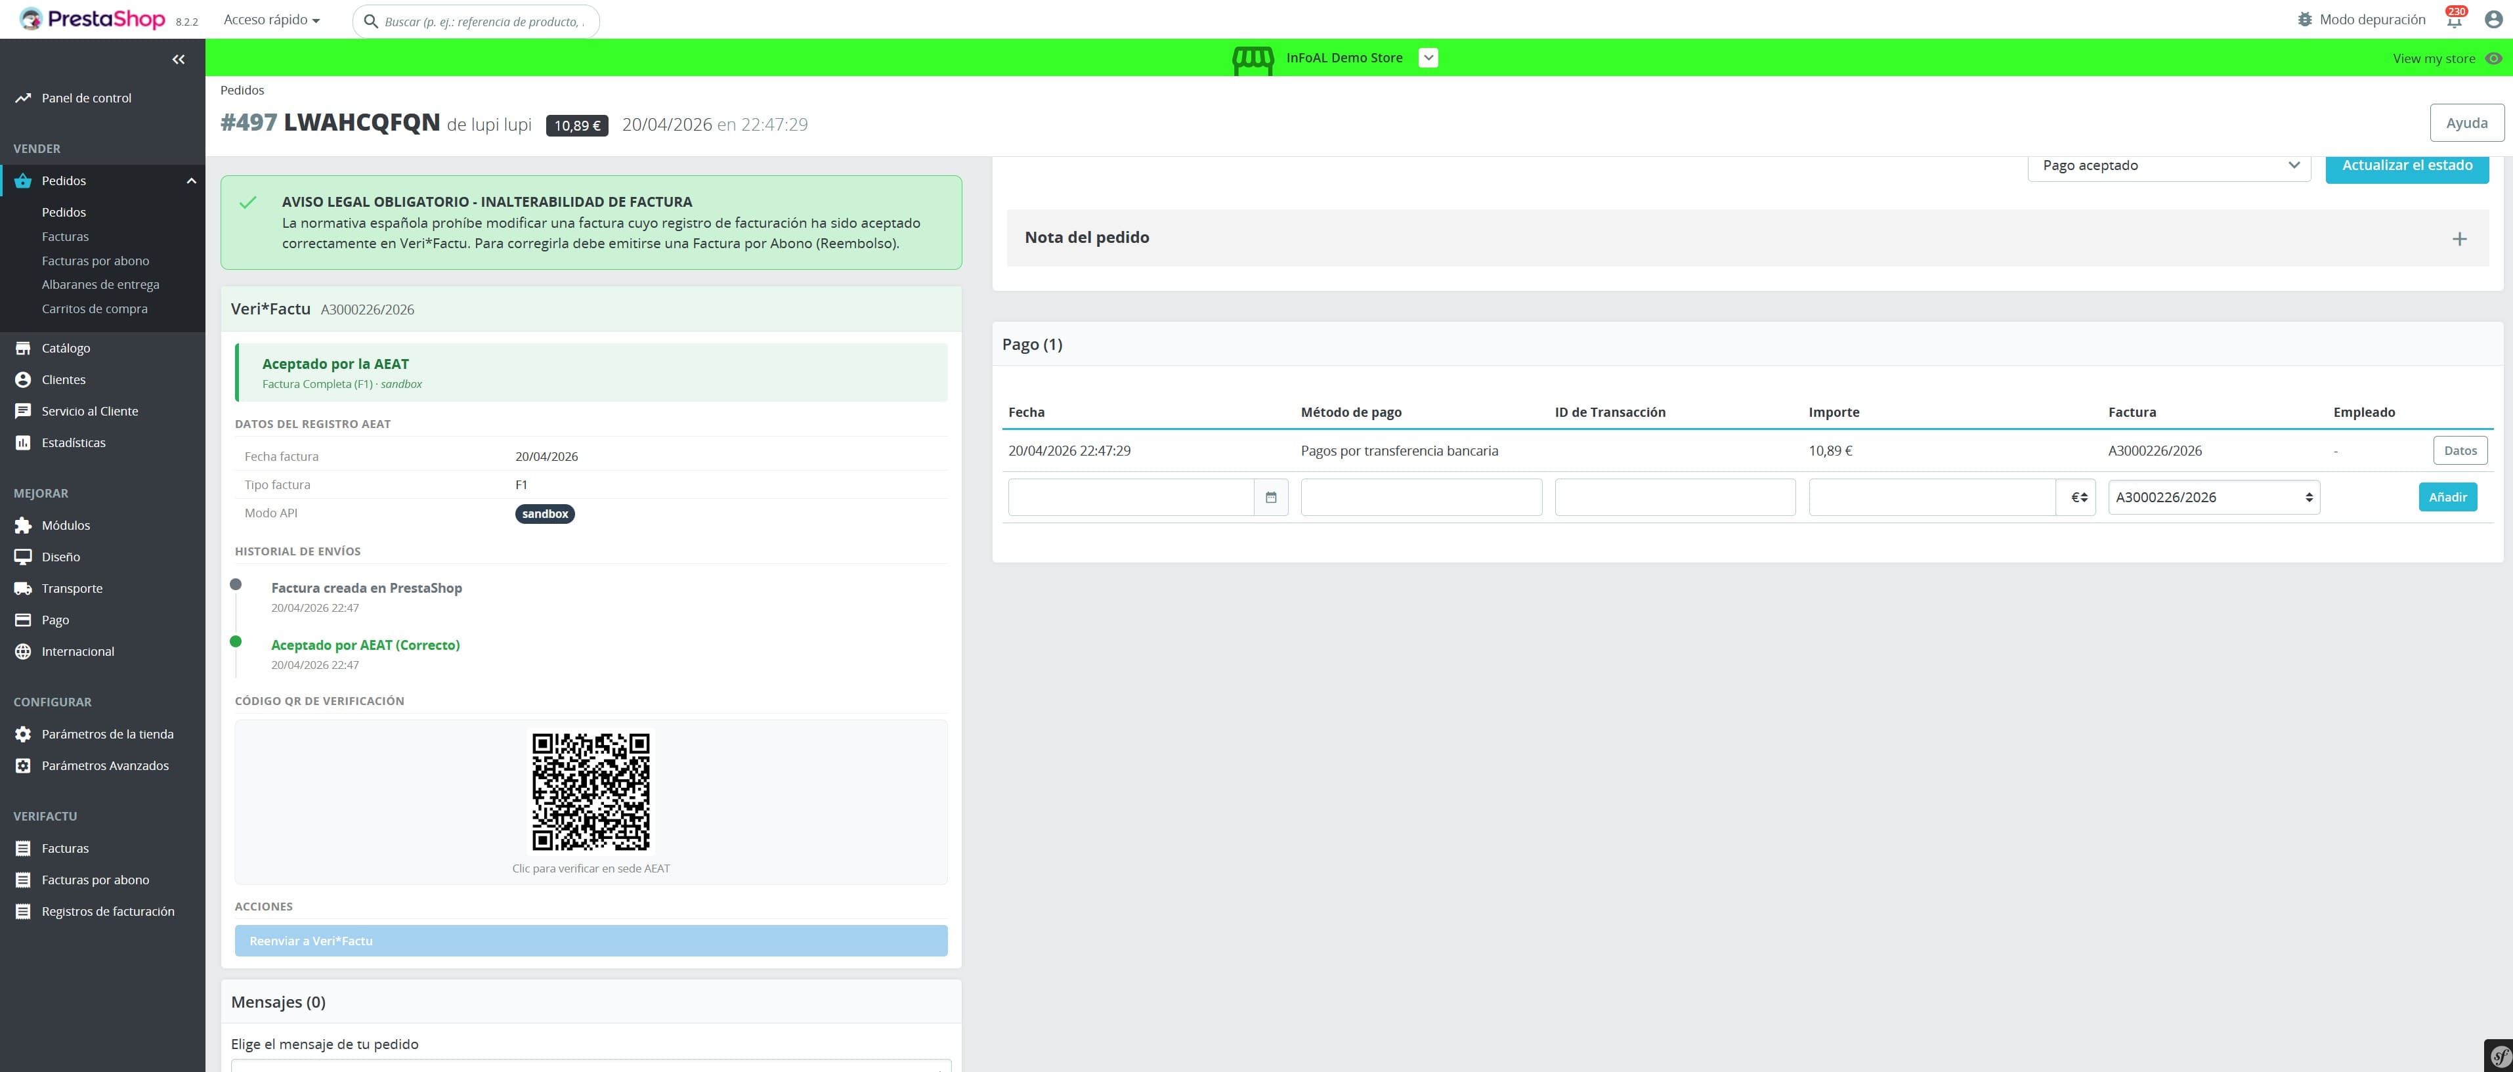The height and width of the screenshot is (1072, 2513).
Task: Click the Internacional globe icon
Action: pyautogui.click(x=22, y=651)
